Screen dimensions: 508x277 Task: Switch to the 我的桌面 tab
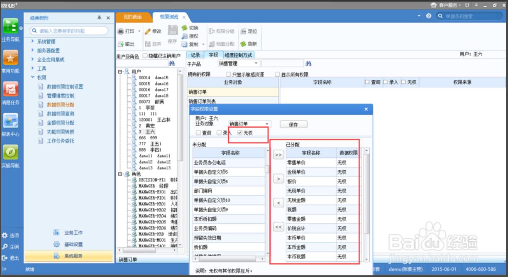click(x=132, y=17)
